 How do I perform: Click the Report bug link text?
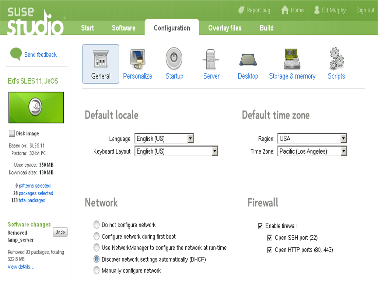click(258, 10)
